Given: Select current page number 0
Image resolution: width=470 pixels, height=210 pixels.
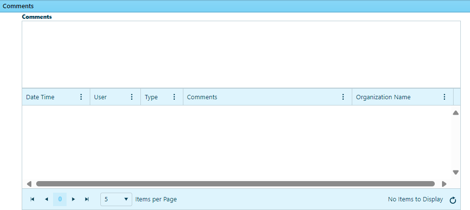Looking at the screenshot, I should coord(60,199).
